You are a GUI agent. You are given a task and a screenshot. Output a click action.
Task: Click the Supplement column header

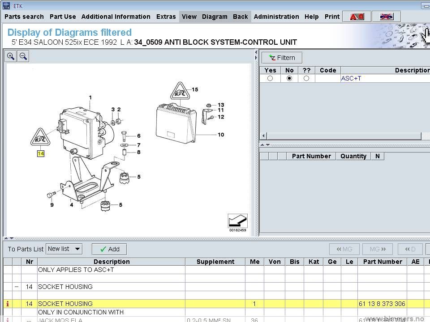point(215,262)
